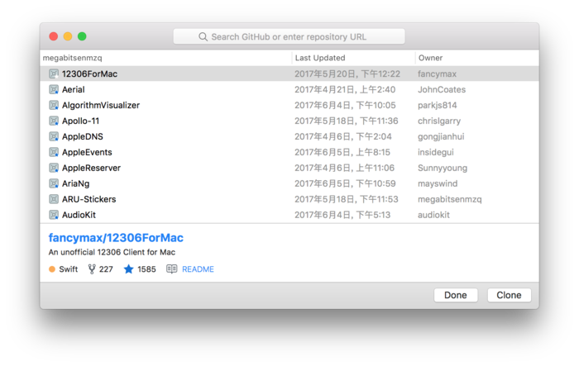
Task: Click the Done button
Action: pyautogui.click(x=456, y=295)
